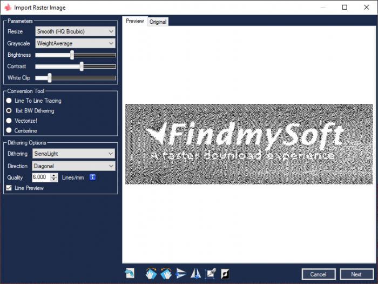This screenshot has height=284, width=378.
Task: Click the crop/autotrim image icon
Action: click(x=211, y=274)
